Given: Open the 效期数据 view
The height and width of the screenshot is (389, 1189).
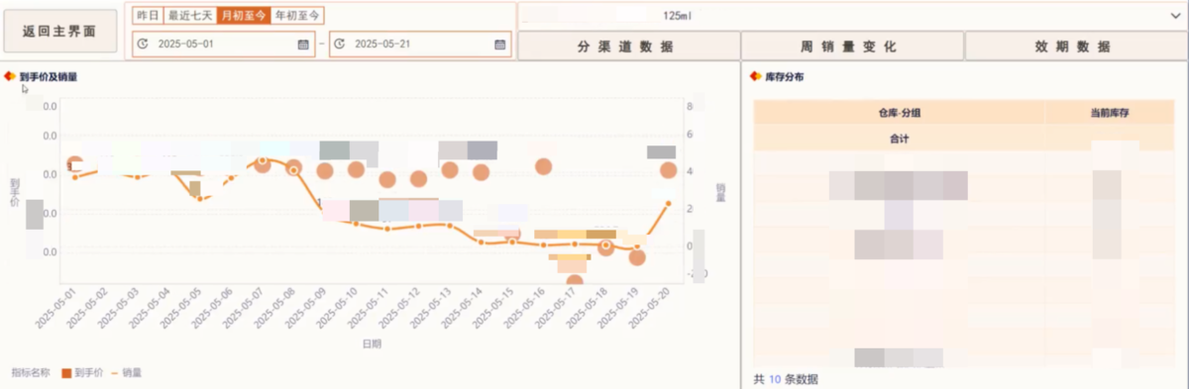Looking at the screenshot, I should coord(1075,47).
